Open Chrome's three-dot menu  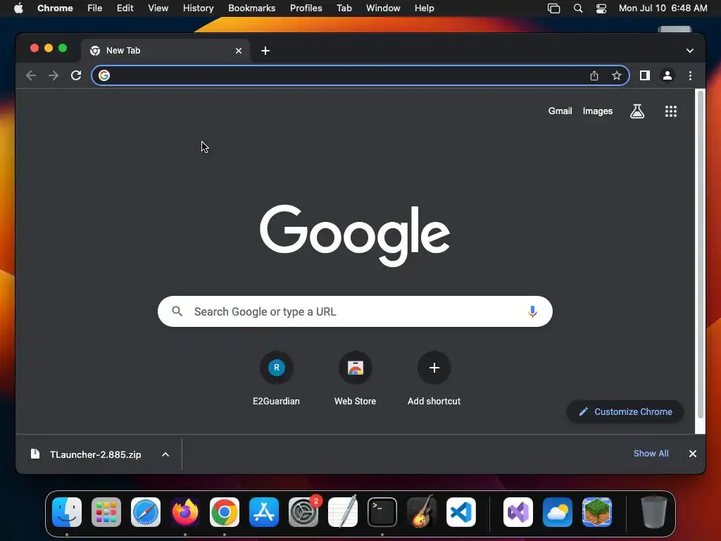(690, 75)
